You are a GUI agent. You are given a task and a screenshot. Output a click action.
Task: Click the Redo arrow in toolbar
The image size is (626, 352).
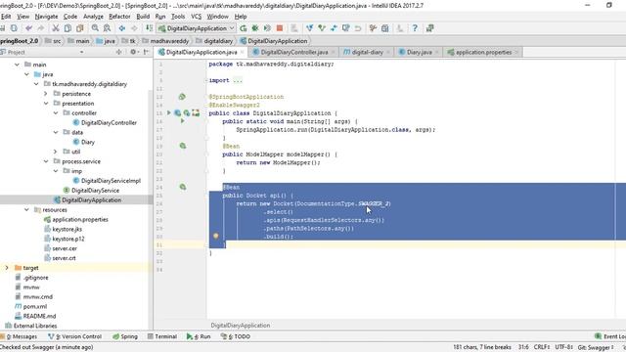41,28
